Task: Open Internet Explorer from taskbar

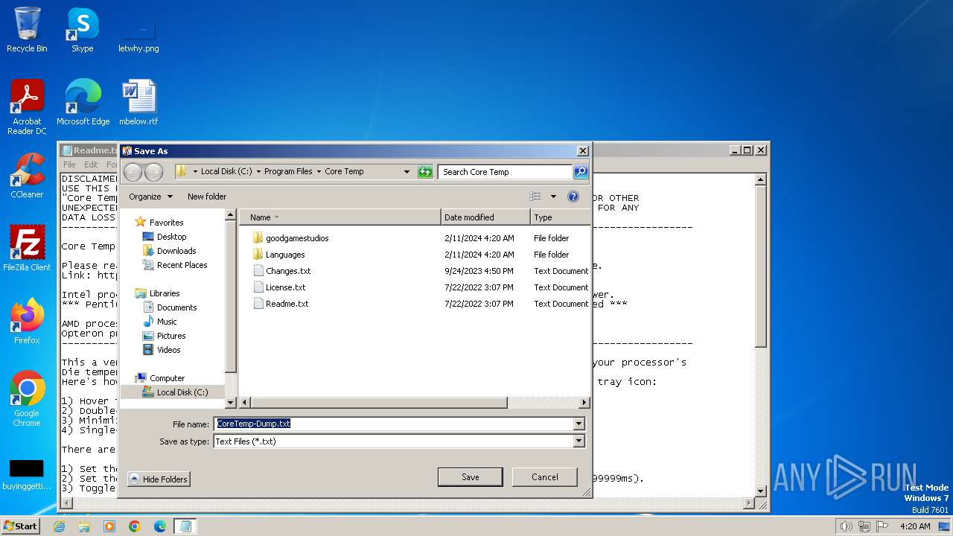Action: coord(59,526)
